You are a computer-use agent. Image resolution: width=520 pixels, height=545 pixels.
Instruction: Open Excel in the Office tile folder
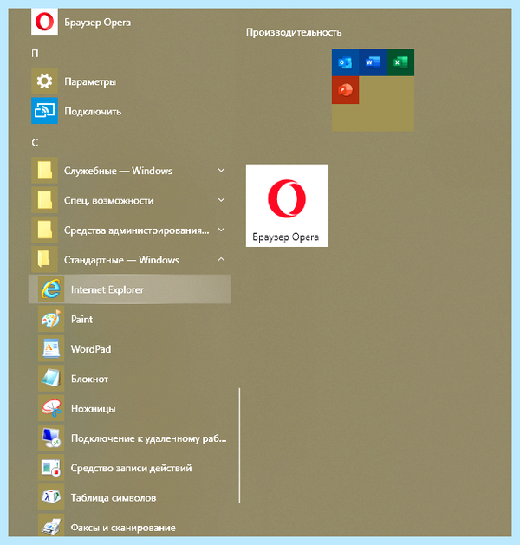[400, 62]
